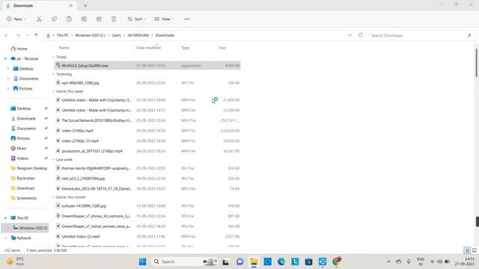The width and height of the screenshot is (479, 269).
Task: Open Screenshots folder in sidebar
Action: click(x=24, y=198)
